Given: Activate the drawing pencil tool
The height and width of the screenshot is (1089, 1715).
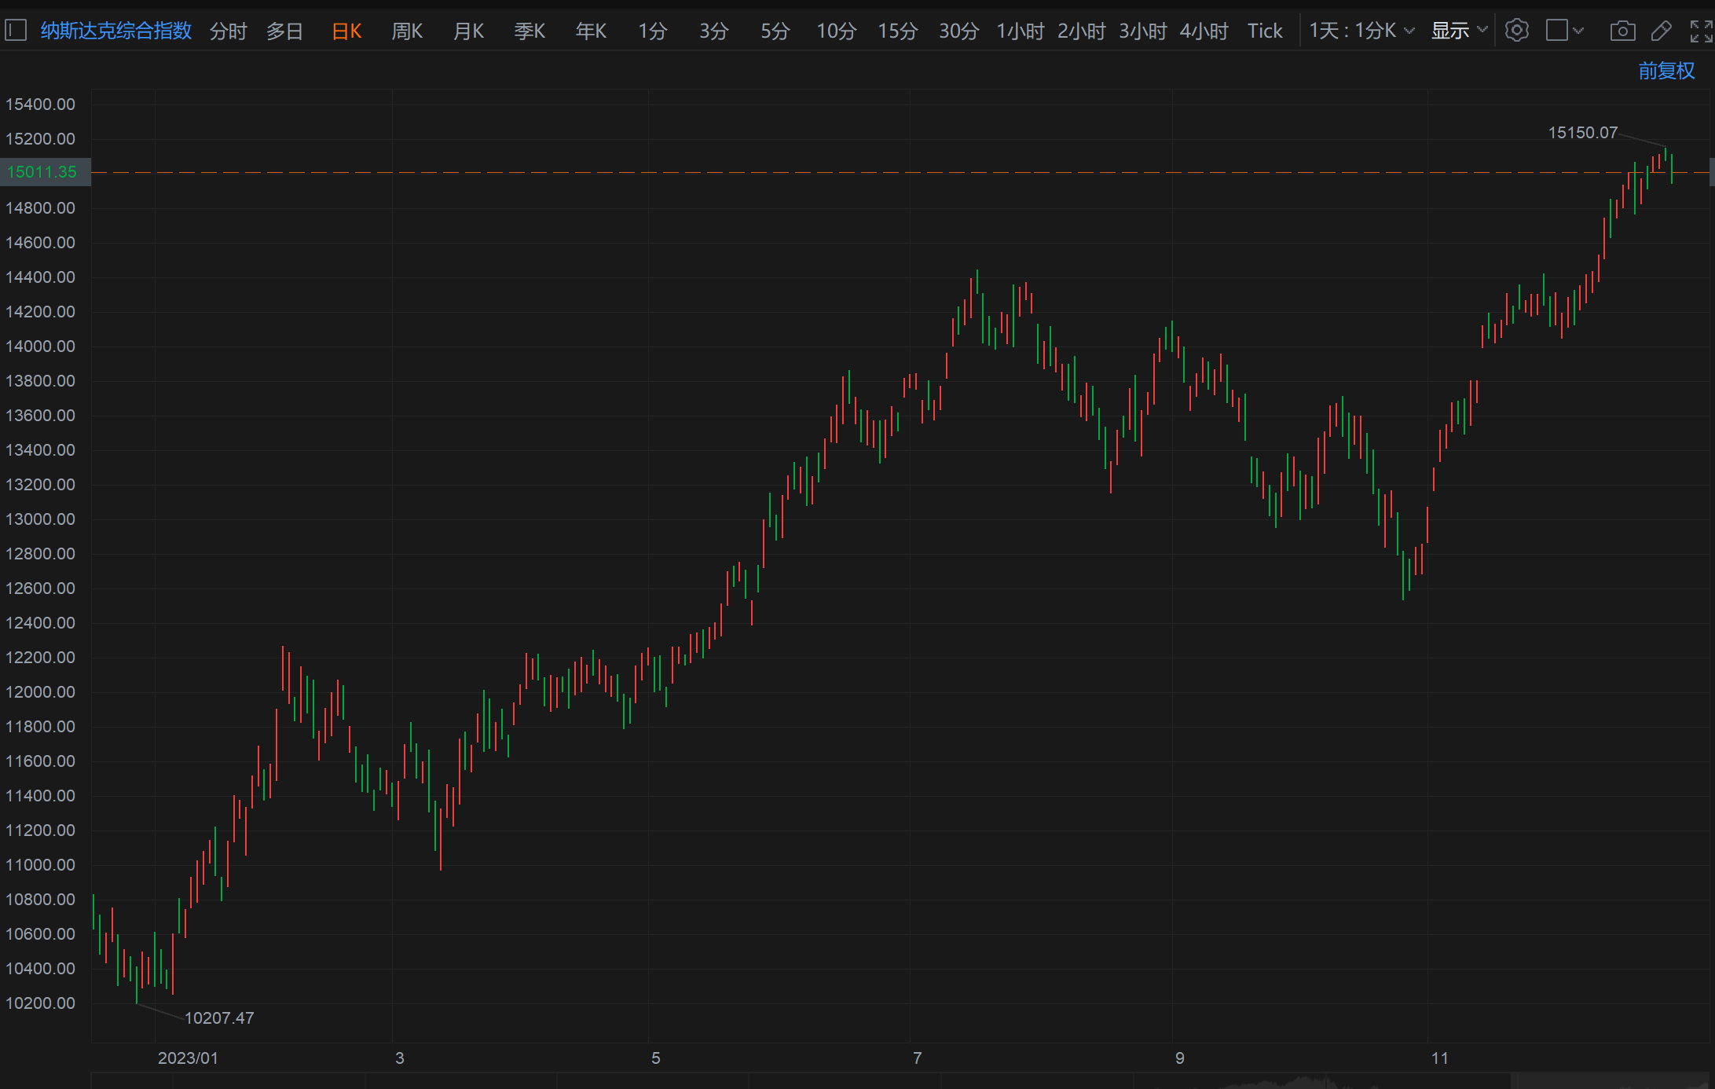Looking at the screenshot, I should coord(1661,31).
